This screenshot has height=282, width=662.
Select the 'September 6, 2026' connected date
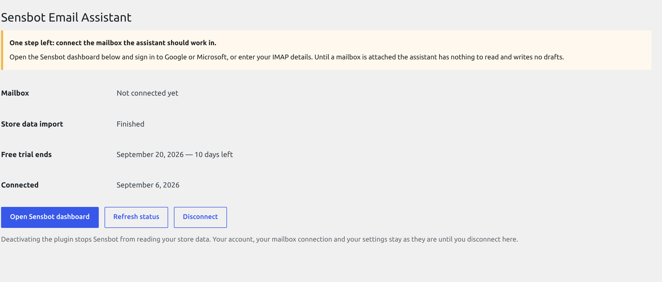tap(148, 185)
